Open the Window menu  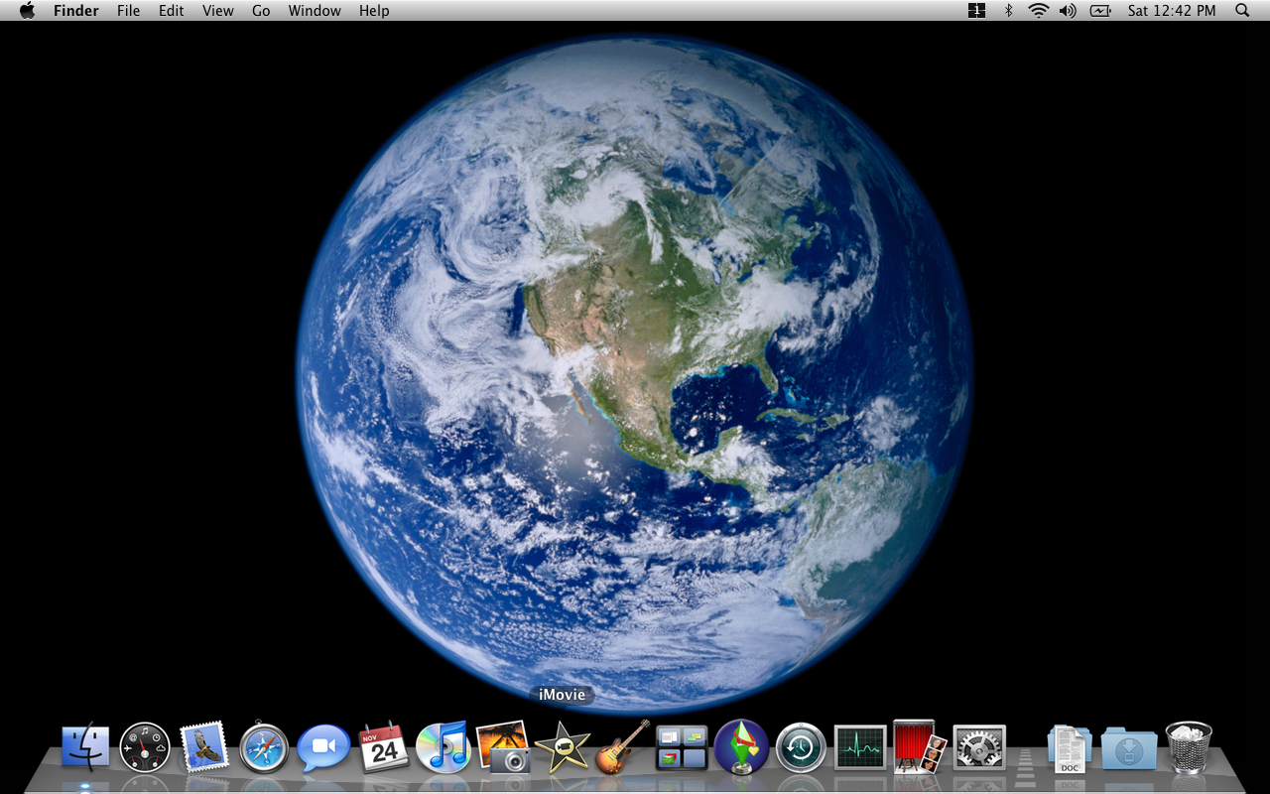pyautogui.click(x=315, y=11)
